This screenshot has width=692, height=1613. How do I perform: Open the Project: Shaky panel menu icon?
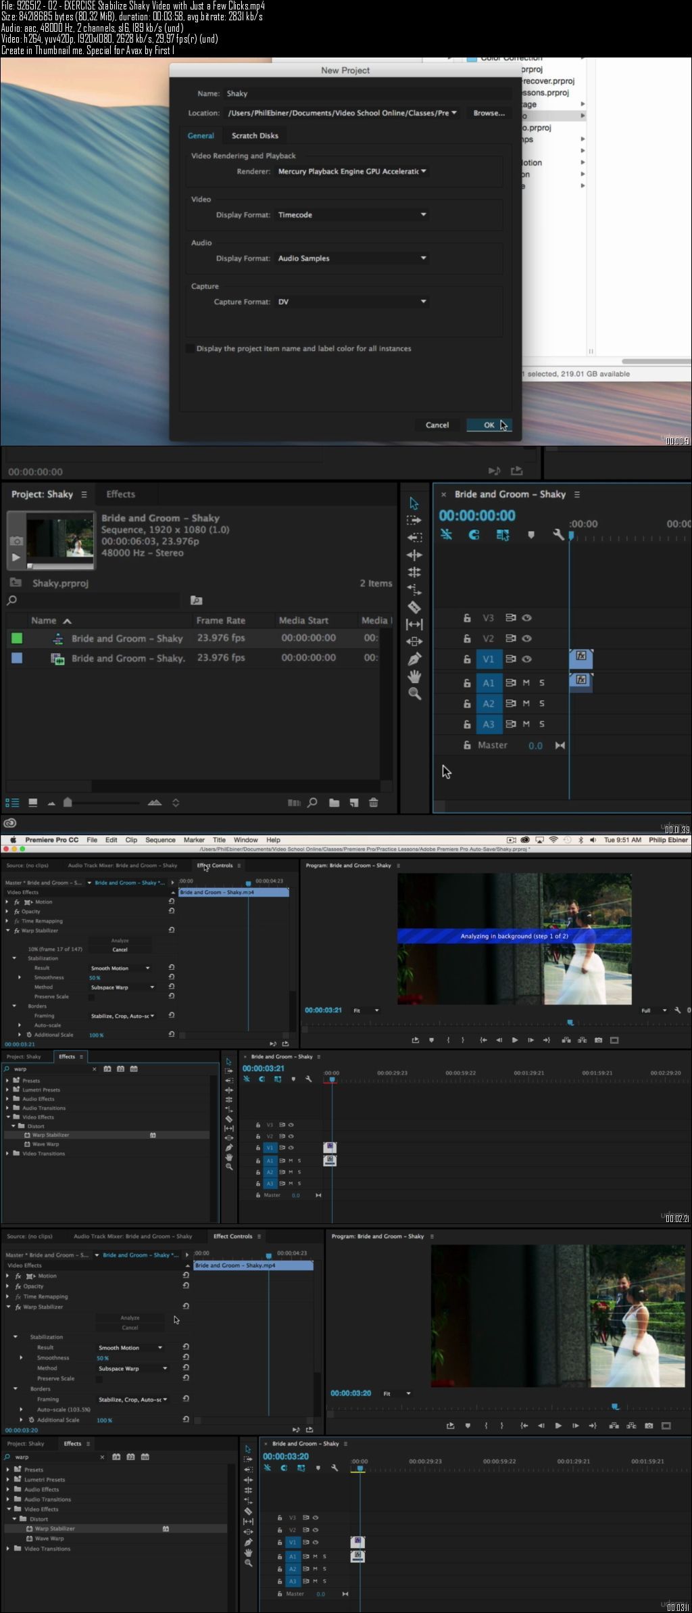coord(84,494)
